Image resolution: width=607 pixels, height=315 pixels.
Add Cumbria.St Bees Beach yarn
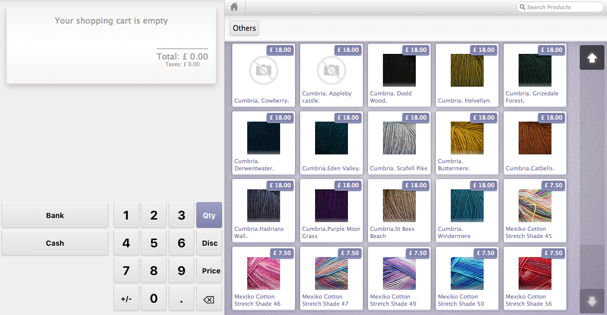tap(399, 211)
